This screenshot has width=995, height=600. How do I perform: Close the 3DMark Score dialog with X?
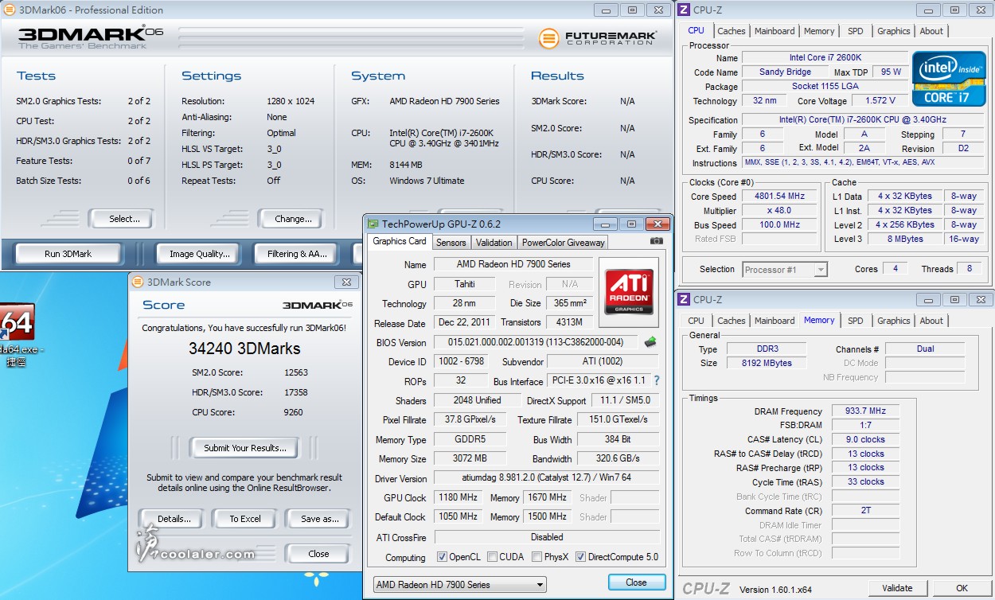click(345, 282)
